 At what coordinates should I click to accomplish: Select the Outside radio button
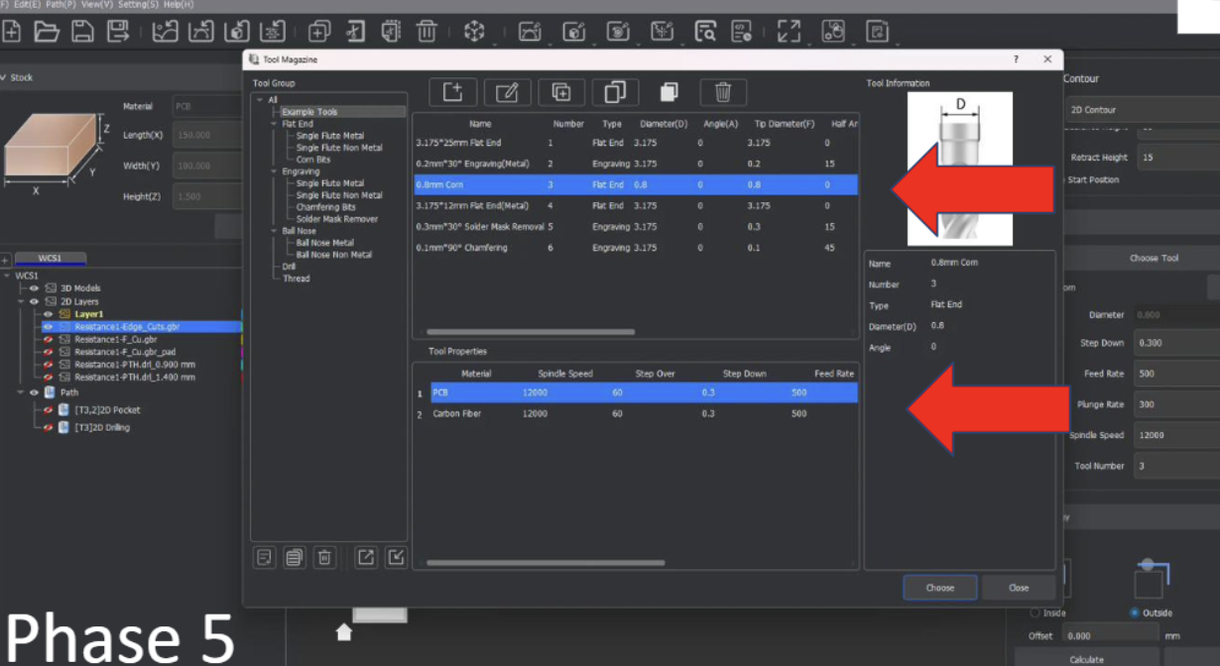(x=1136, y=612)
